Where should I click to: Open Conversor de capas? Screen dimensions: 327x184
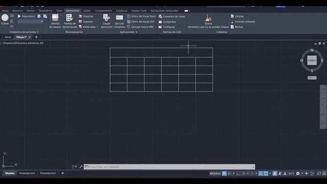click(172, 16)
